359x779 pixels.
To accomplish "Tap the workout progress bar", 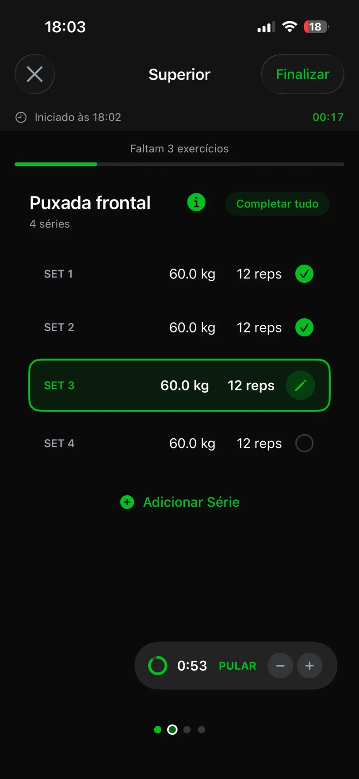I will [179, 164].
